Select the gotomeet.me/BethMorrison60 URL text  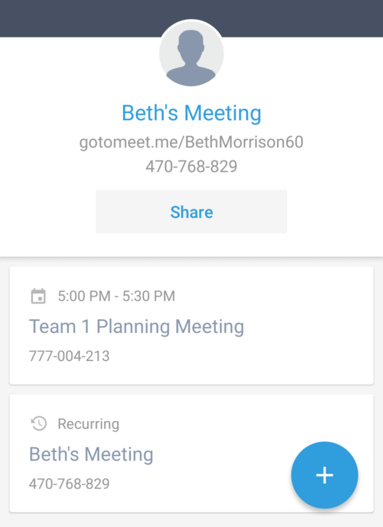[x=191, y=142]
